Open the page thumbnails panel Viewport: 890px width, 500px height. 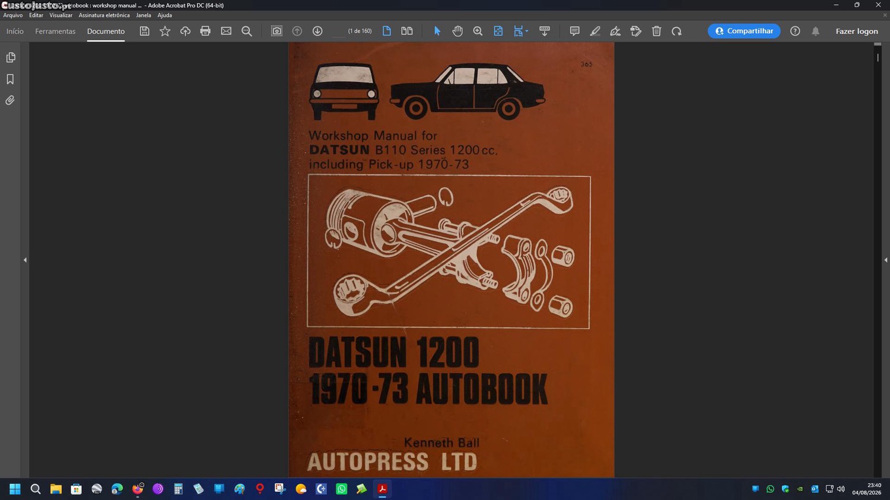(x=10, y=58)
